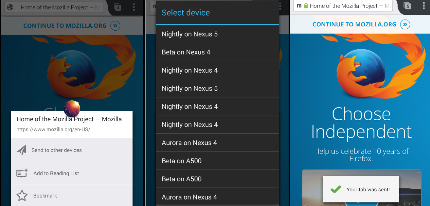430x206 pixels.
Task: Tap the double-arrow circle on right screen's banner
Action: [x=405, y=24]
